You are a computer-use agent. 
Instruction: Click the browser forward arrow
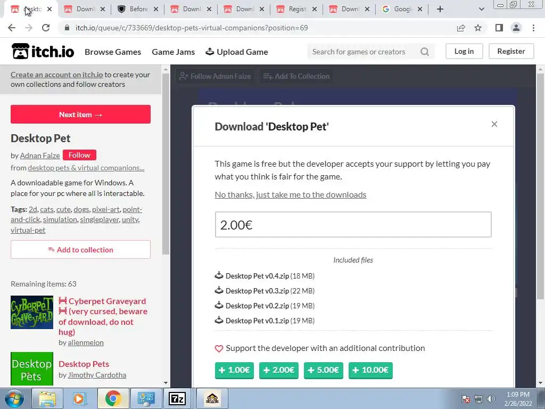(x=29, y=28)
